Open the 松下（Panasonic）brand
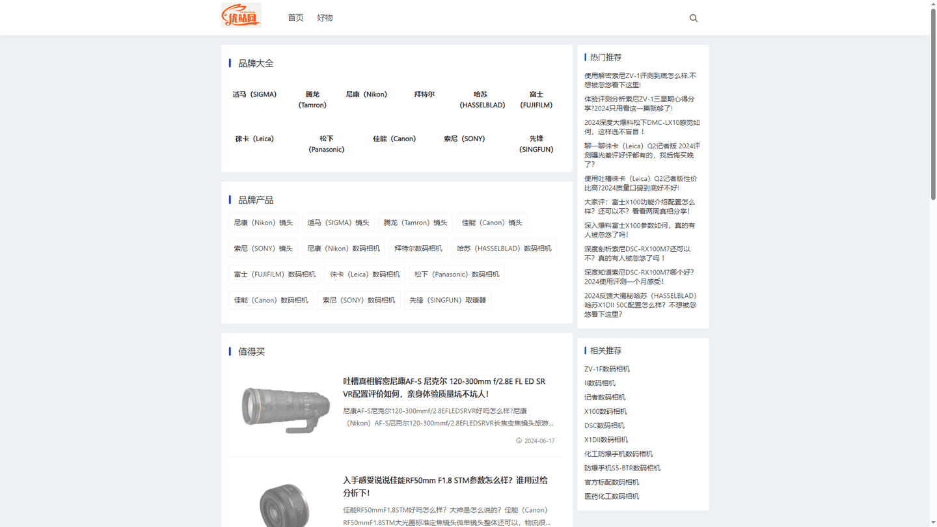Viewport: 937px width, 527px height. [327, 144]
